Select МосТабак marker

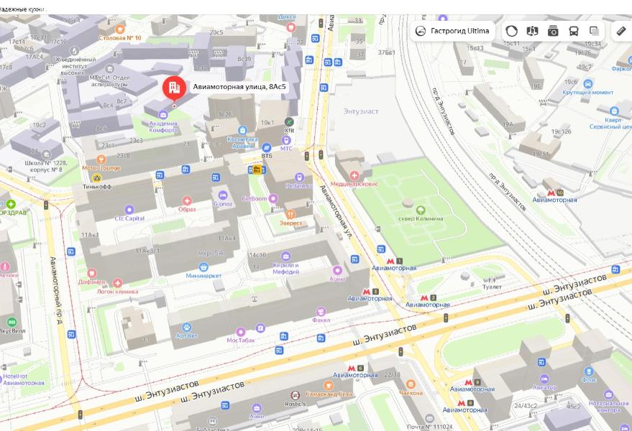pyautogui.click(x=241, y=332)
